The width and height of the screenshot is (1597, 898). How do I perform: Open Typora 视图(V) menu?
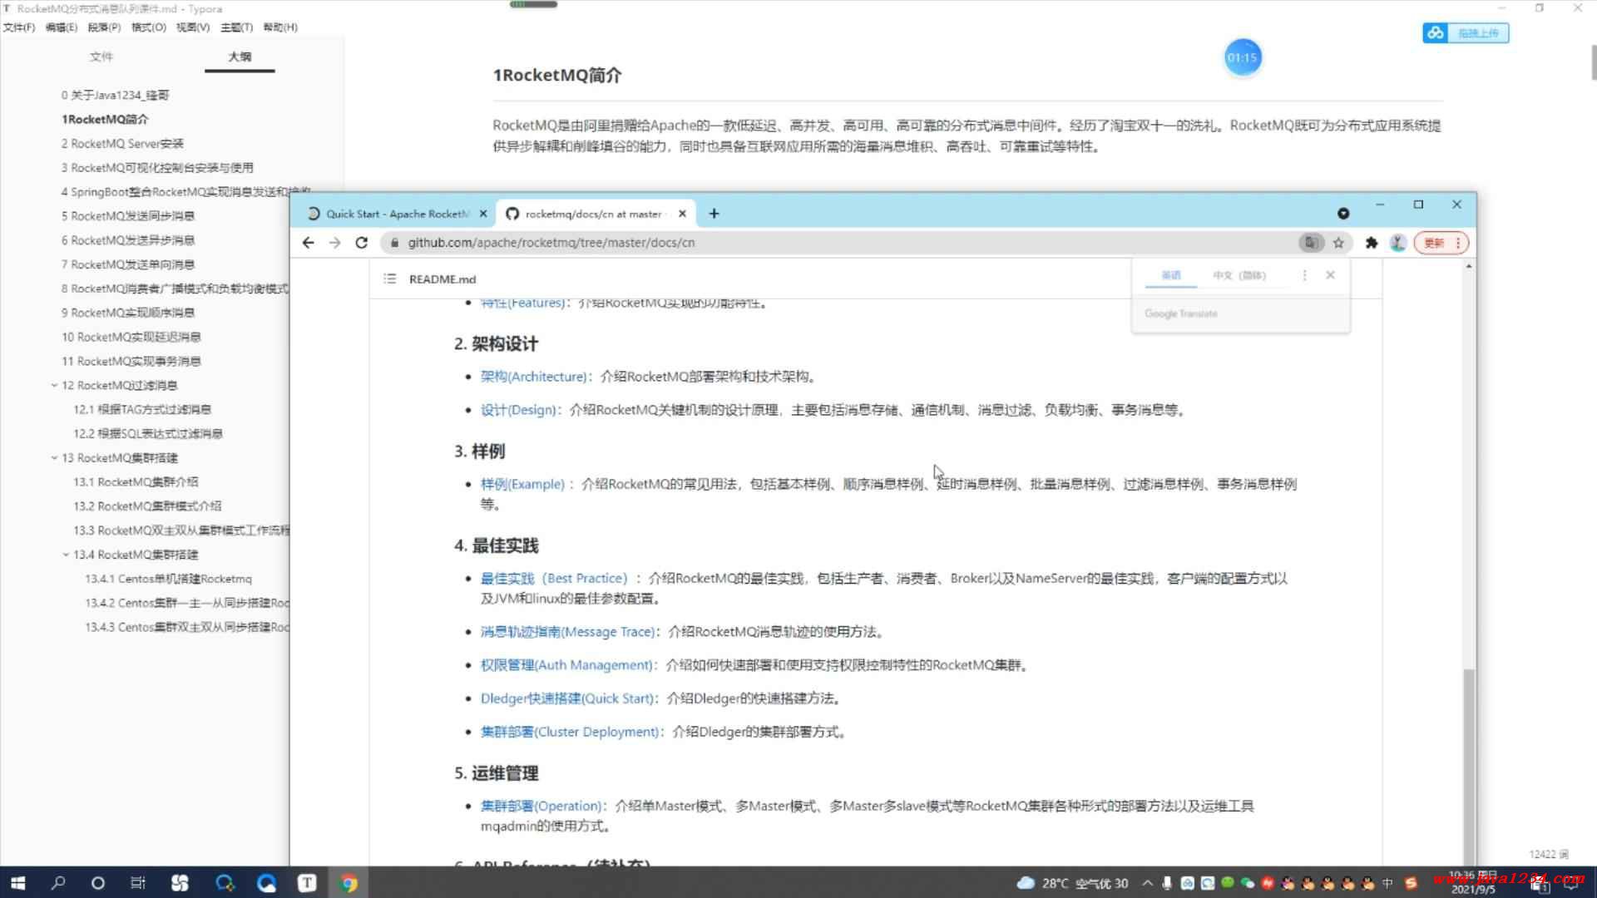pyautogui.click(x=192, y=27)
